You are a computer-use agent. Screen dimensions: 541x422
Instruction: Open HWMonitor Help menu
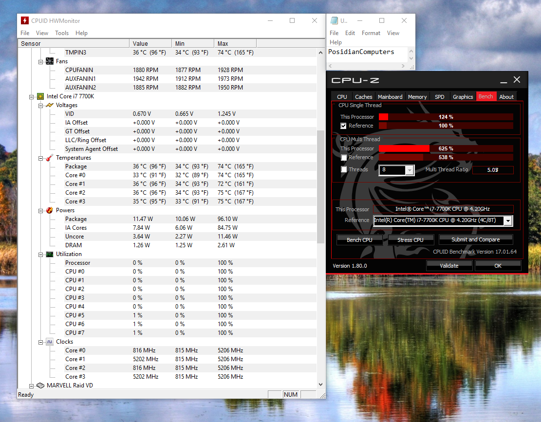pos(81,33)
